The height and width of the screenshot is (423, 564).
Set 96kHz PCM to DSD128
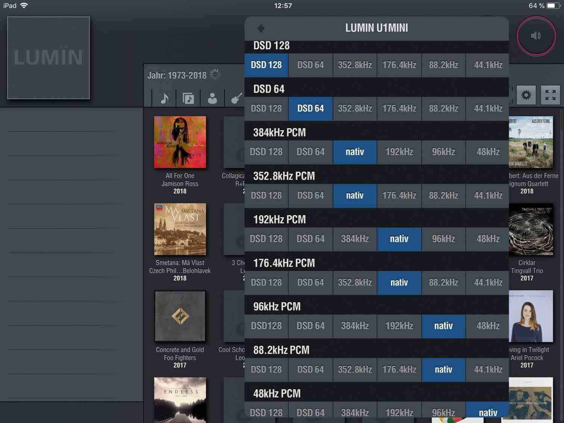coord(266,326)
